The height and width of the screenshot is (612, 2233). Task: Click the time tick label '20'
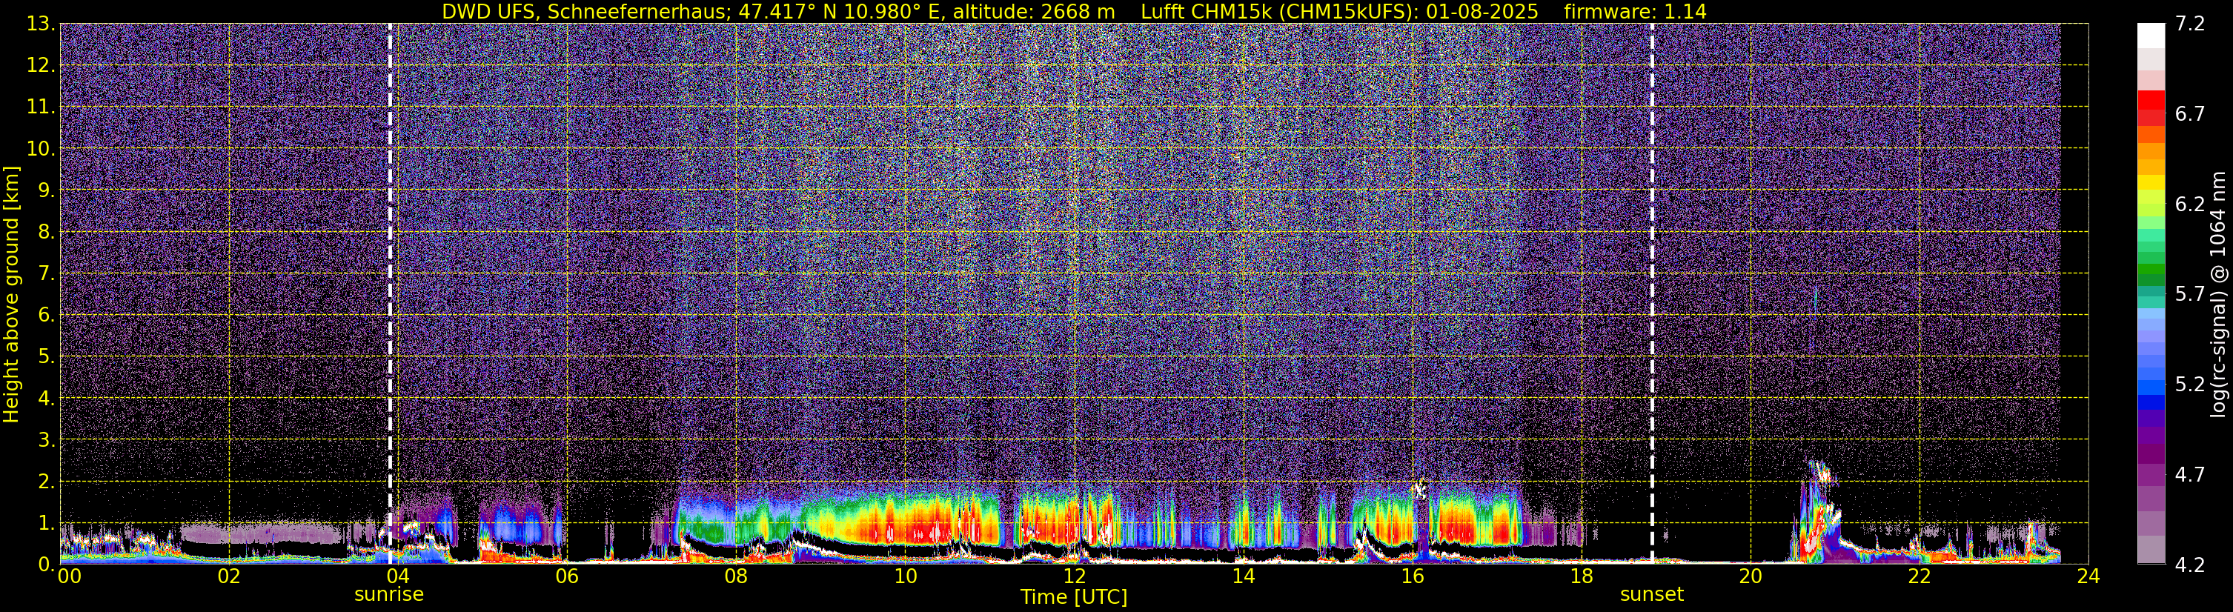coord(1751,576)
